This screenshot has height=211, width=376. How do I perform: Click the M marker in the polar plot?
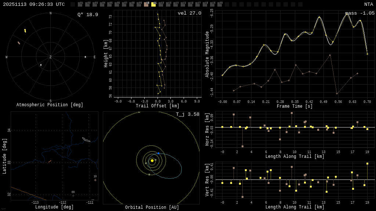coord(85,57)
